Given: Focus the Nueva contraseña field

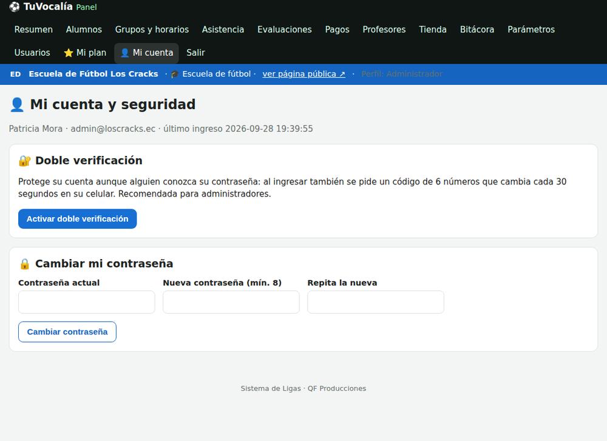Looking at the screenshot, I should click(x=231, y=302).
